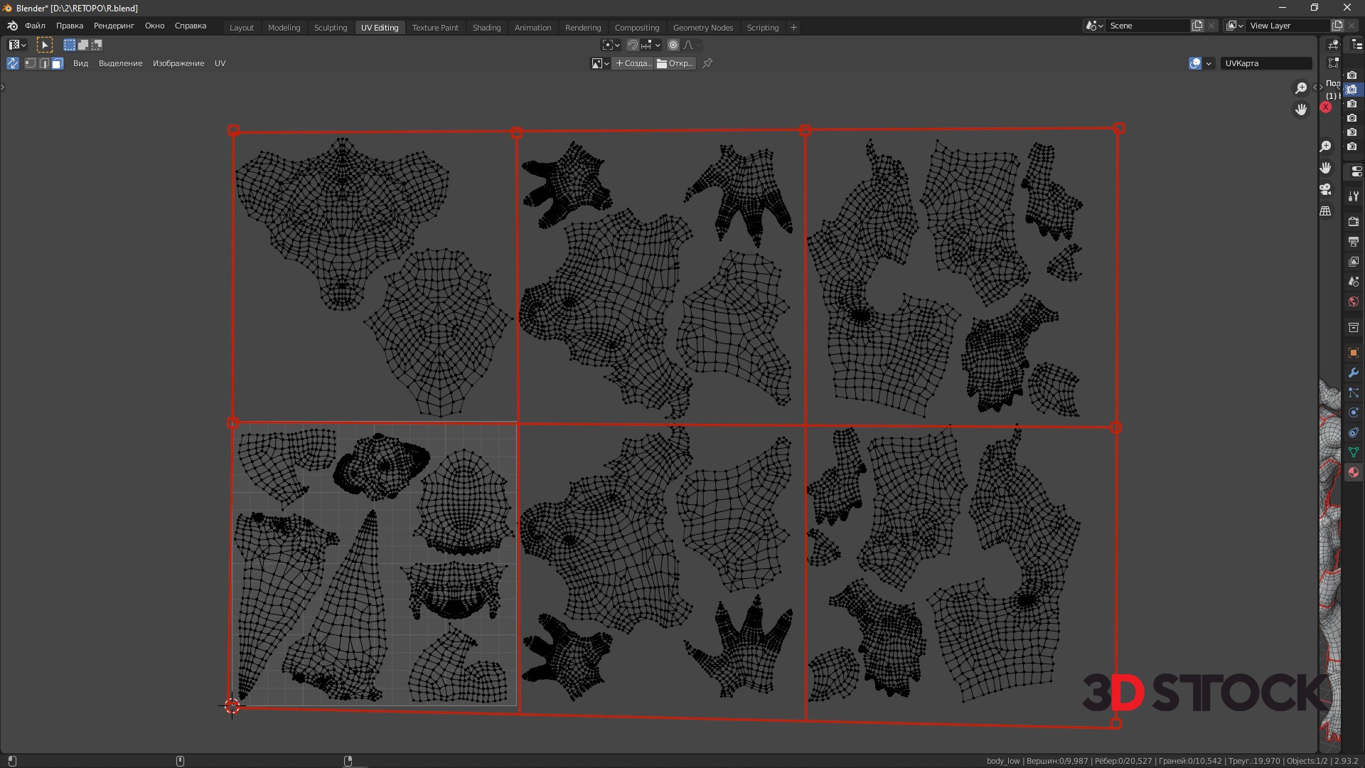
Task: Click the UV editor zoom magnifier icon
Action: [1300, 88]
